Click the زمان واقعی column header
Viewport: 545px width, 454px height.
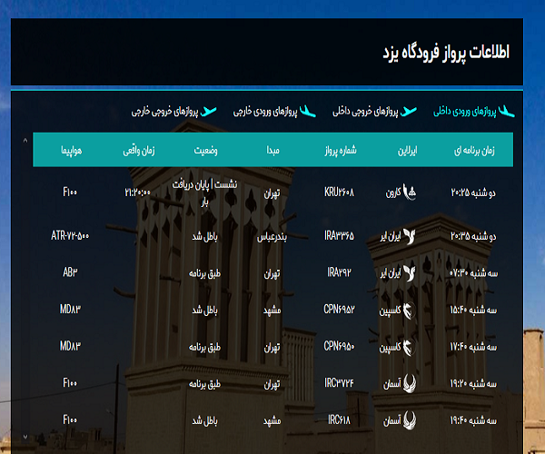[x=139, y=151]
